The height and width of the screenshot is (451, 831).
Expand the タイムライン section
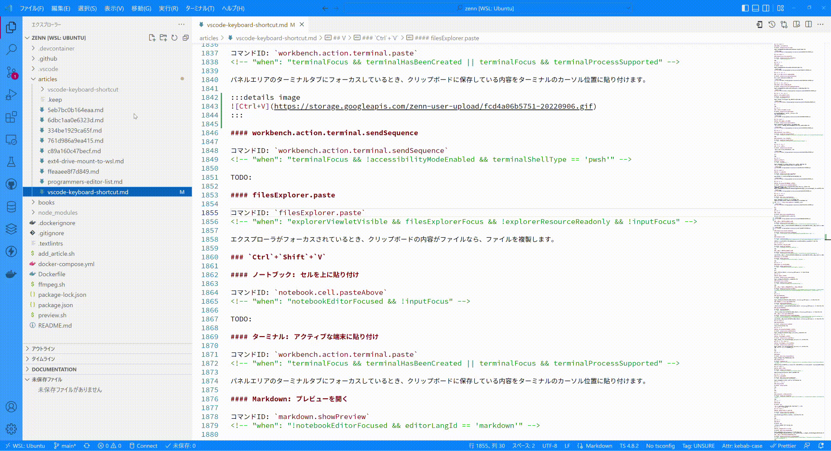point(107,359)
